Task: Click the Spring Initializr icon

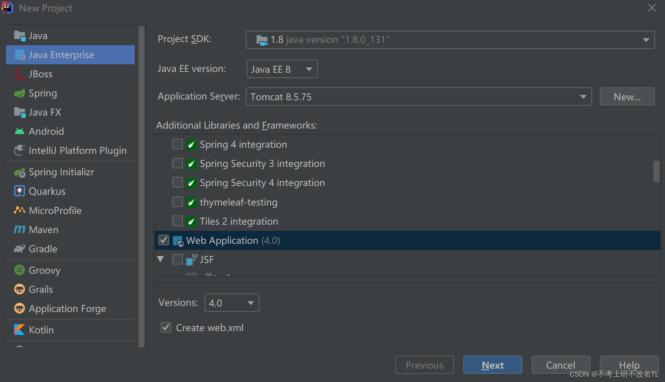Action: click(20, 172)
